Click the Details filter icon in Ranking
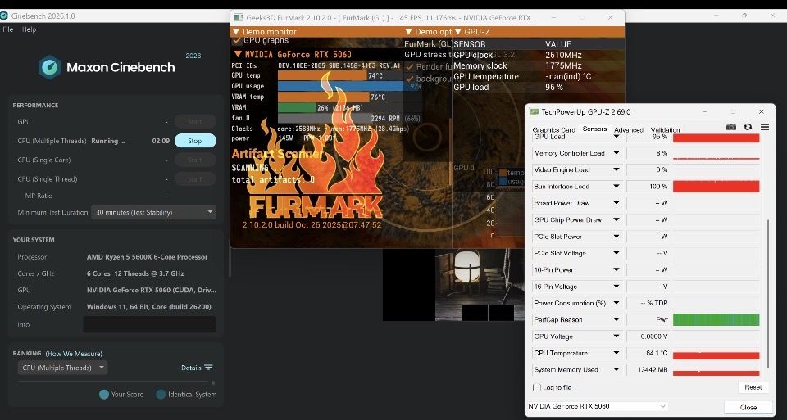This screenshot has height=420, width=787. [x=208, y=368]
